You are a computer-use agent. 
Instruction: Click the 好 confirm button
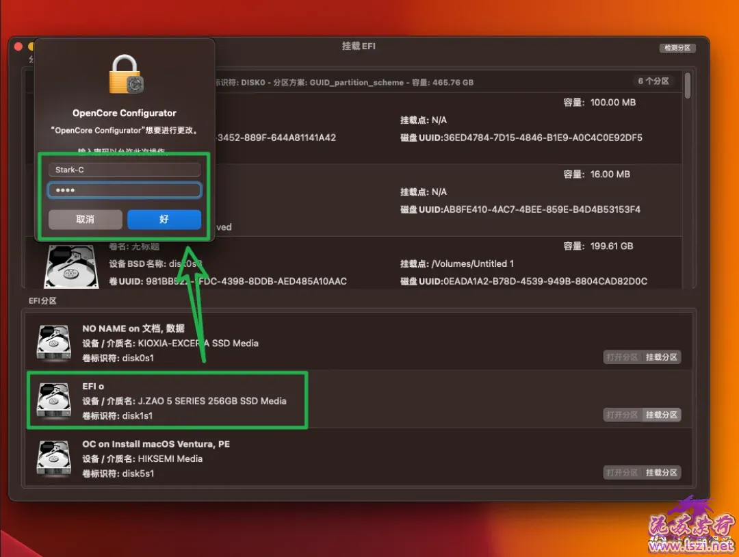(164, 219)
